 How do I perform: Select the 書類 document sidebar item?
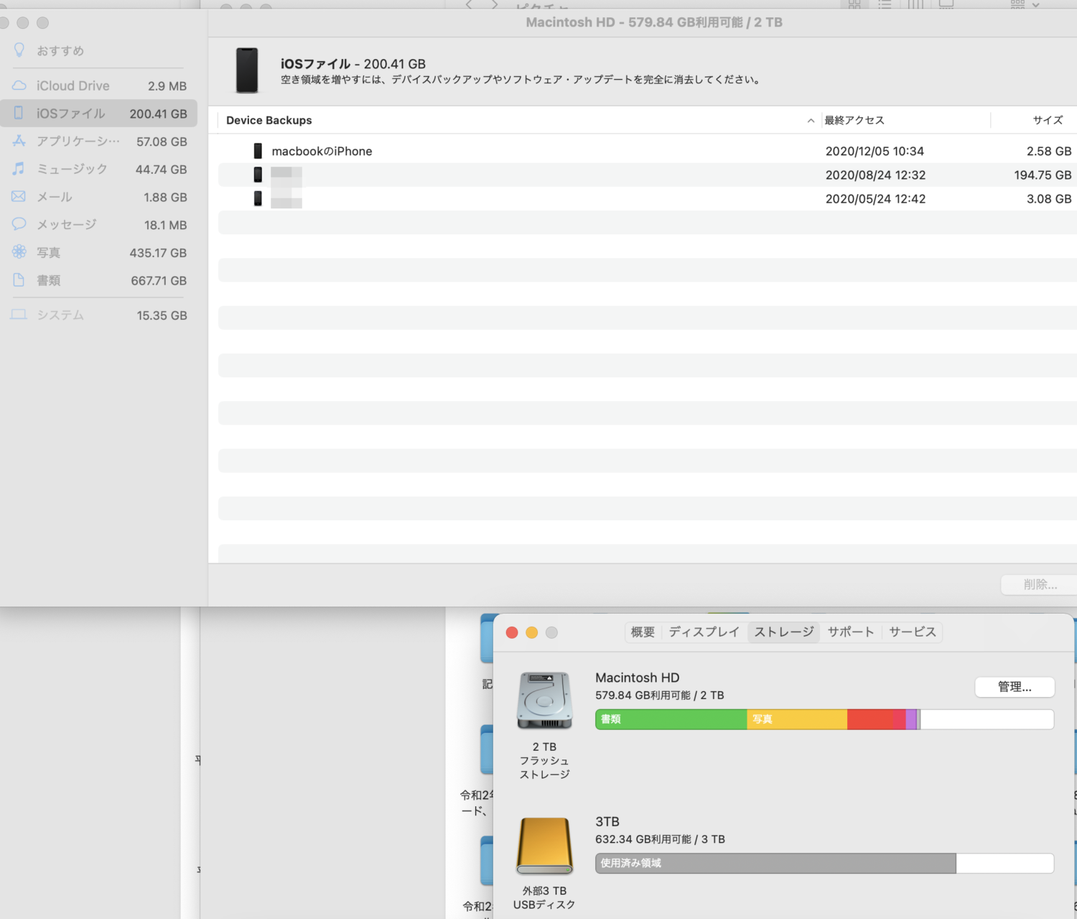coord(49,281)
